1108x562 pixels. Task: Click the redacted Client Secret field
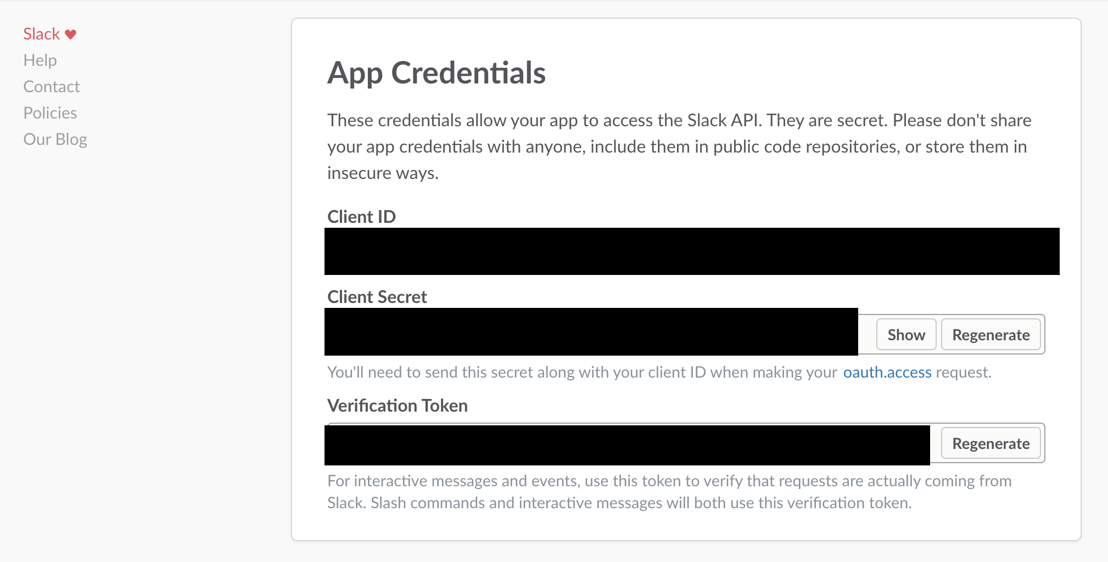pyautogui.click(x=591, y=331)
